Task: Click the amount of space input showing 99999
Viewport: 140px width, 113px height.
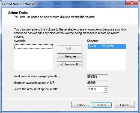Action: pyautogui.click(x=95, y=89)
